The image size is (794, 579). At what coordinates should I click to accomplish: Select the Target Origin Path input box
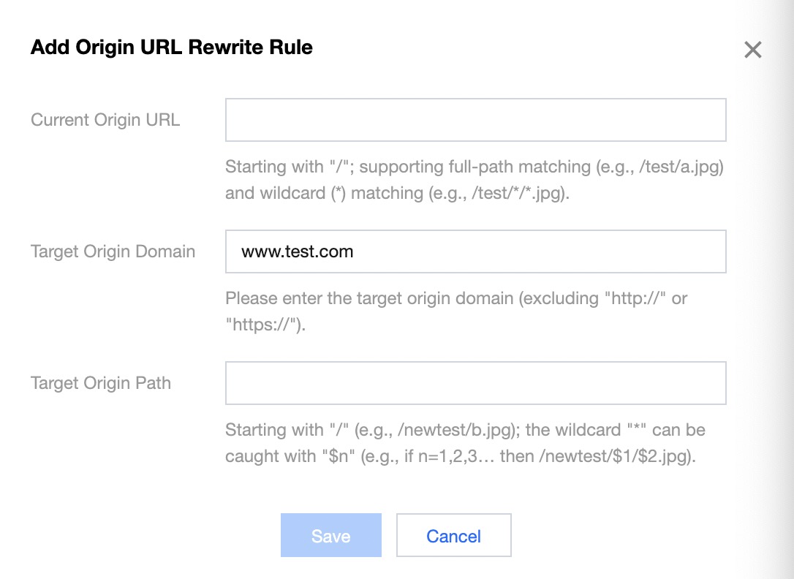pyautogui.click(x=475, y=383)
